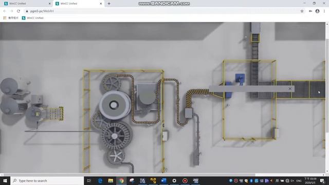
Task: Open the Settings gear on taskbar
Action: click(x=174, y=180)
